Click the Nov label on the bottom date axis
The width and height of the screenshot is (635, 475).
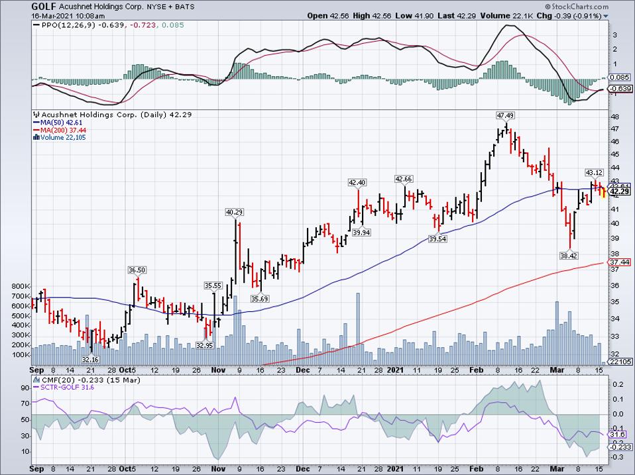218,469
